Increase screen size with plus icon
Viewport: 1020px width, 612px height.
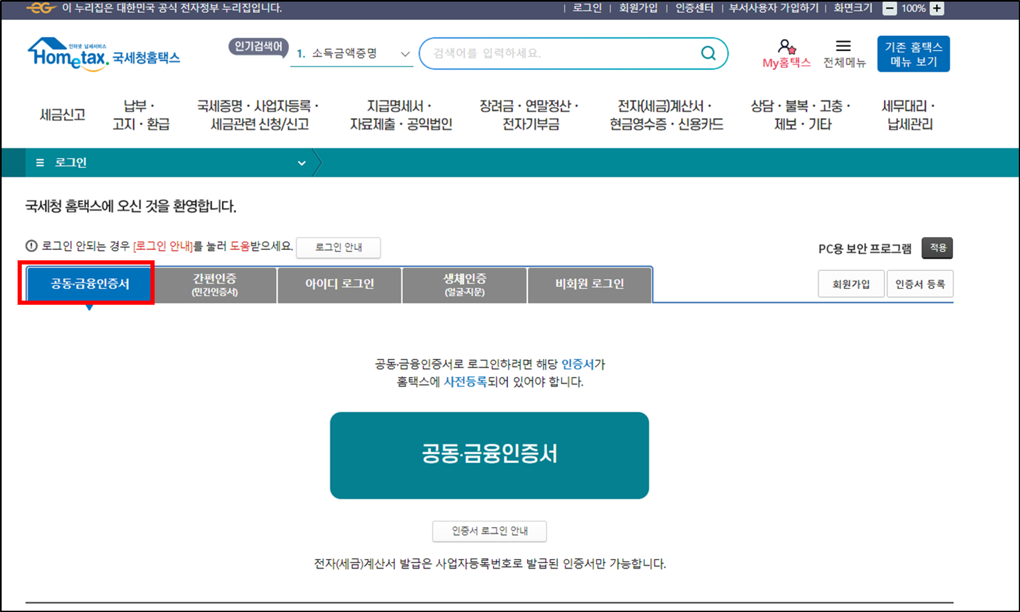[937, 8]
